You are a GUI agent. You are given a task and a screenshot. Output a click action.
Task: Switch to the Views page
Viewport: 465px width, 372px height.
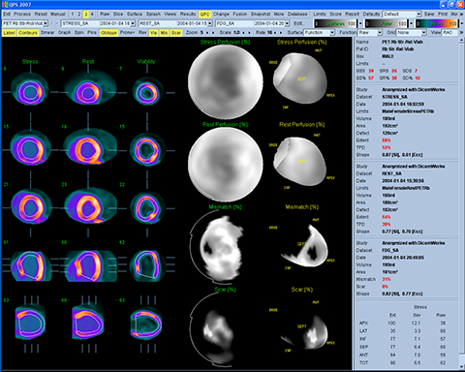170,15
